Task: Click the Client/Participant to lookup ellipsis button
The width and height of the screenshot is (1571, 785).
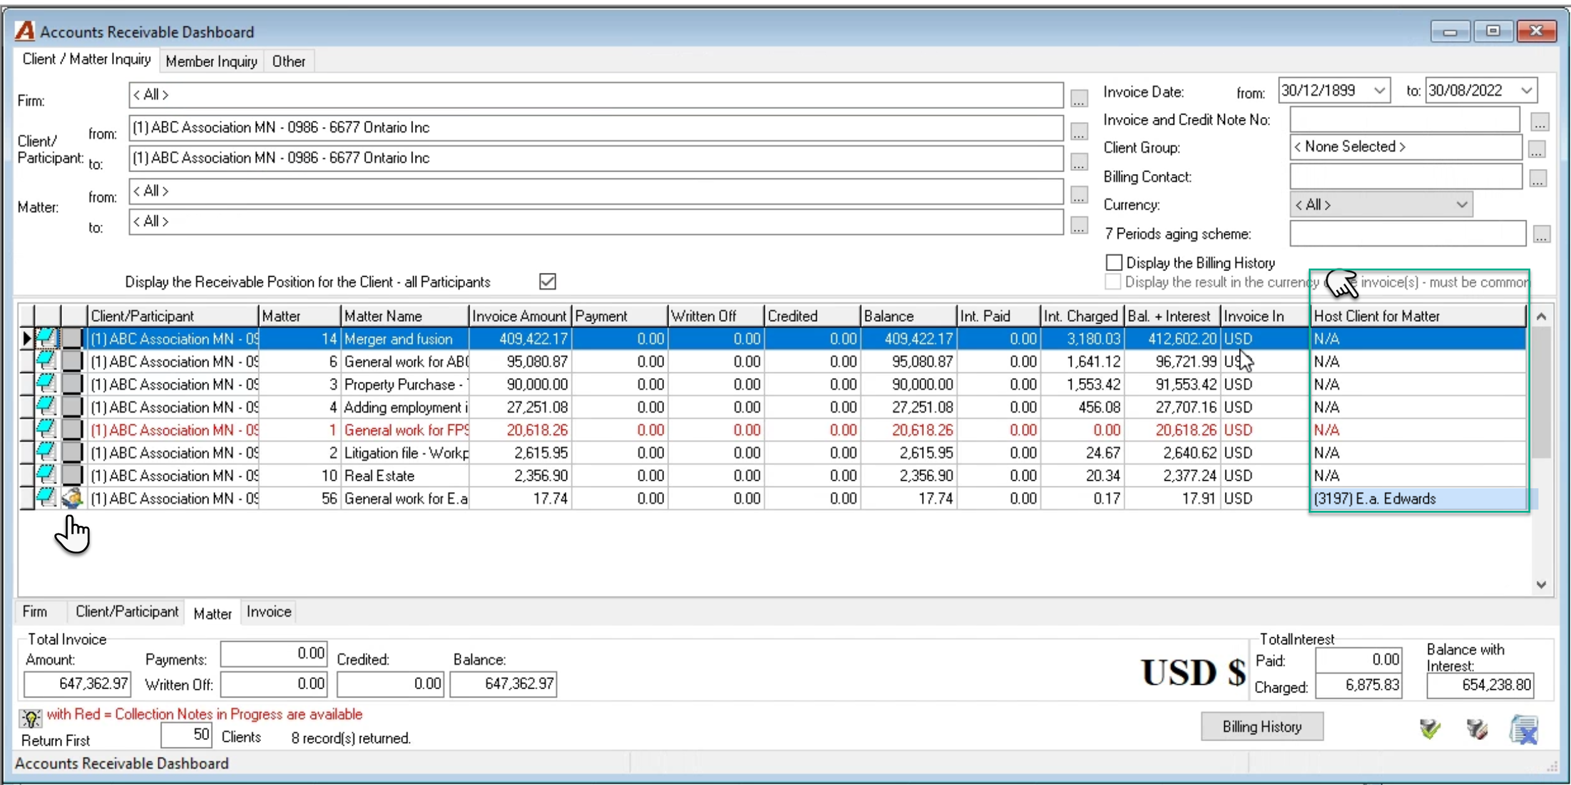Action: 1078,162
